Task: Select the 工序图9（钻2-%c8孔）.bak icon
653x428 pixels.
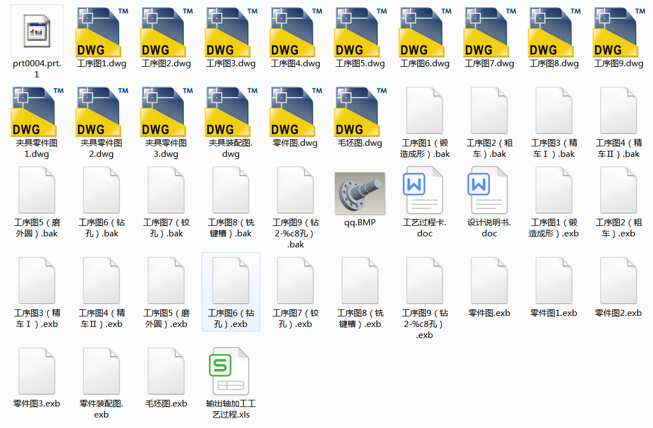Action: pos(295,190)
